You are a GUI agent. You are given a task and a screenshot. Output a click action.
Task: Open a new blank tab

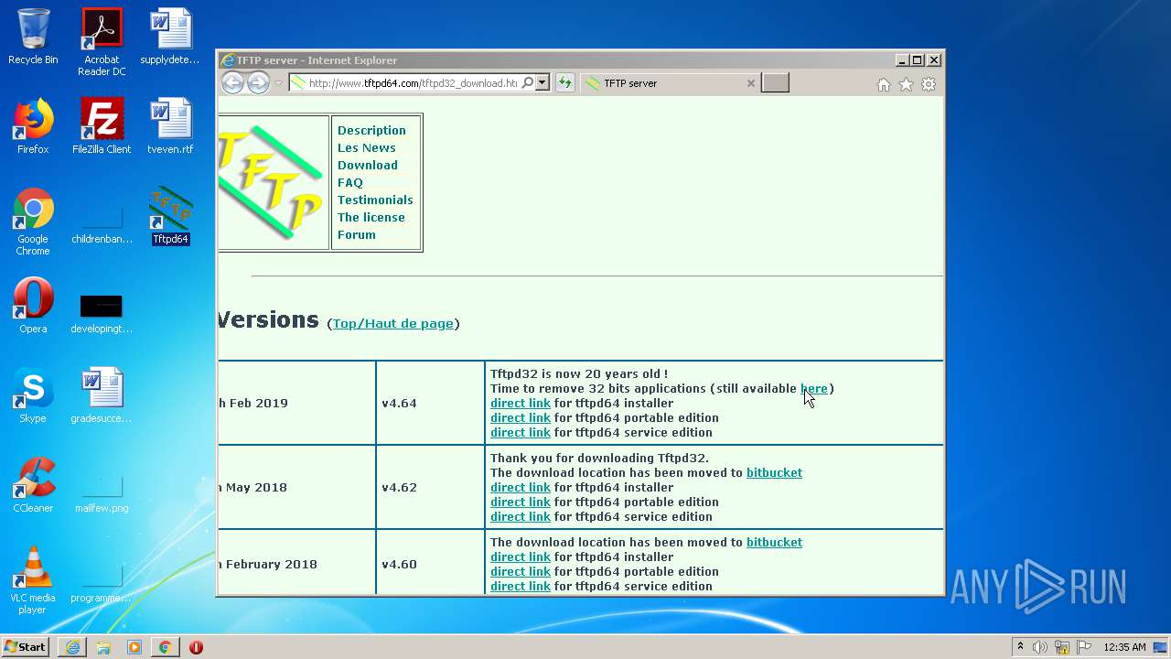pyautogui.click(x=775, y=83)
